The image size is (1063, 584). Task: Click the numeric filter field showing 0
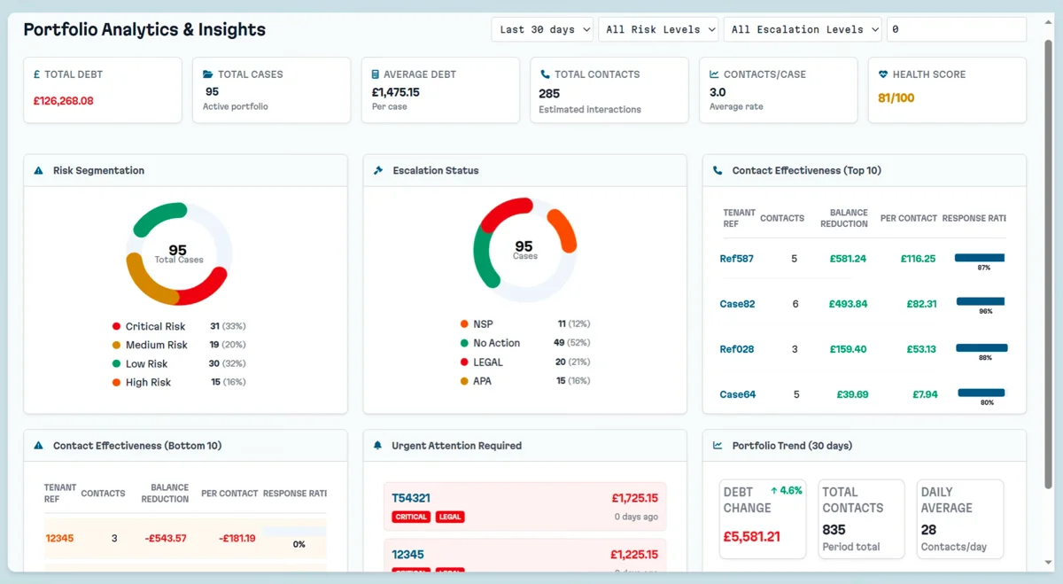956,28
